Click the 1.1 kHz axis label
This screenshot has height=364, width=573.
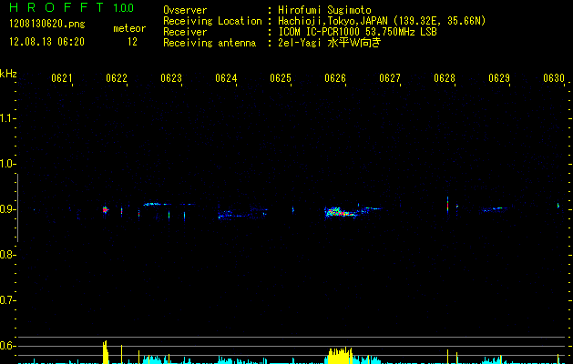pyautogui.click(x=6, y=118)
